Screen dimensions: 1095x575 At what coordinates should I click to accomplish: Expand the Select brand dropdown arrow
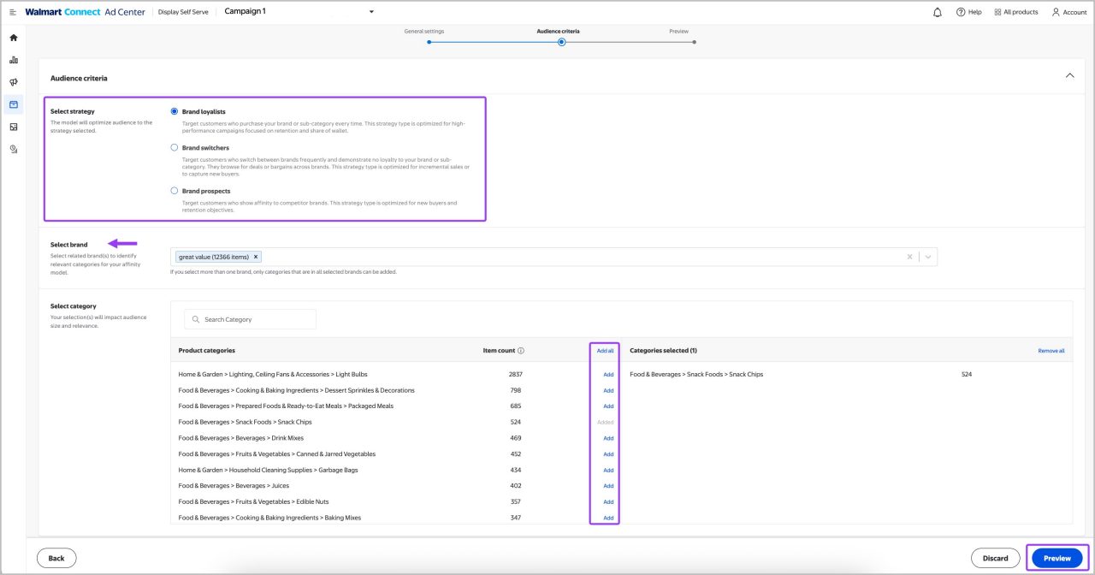click(928, 257)
